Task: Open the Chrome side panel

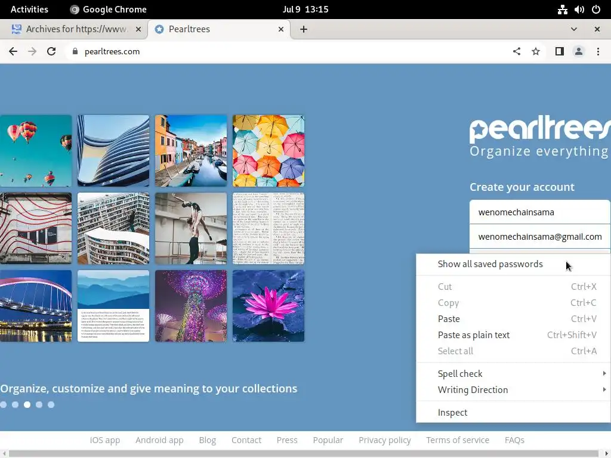Action: point(560,51)
